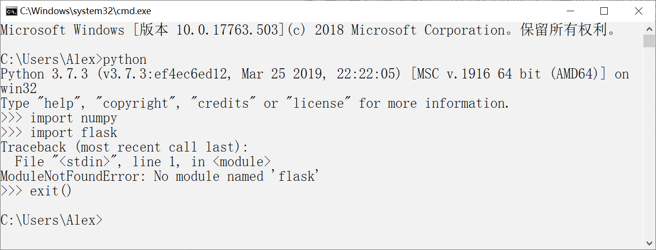
Task: Click the File "<stdin>" line text
Action: coord(142,162)
